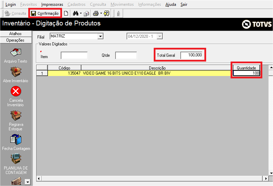Click the Sair menu item
The width and height of the screenshot is (273, 186).
pos(184,4)
